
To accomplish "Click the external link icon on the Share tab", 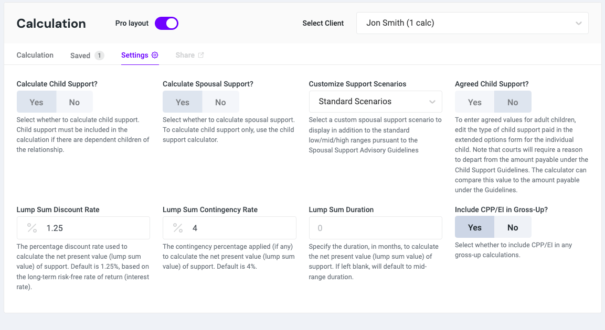I will [x=200, y=54].
